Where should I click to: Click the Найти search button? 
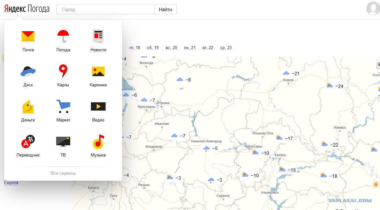click(x=166, y=10)
